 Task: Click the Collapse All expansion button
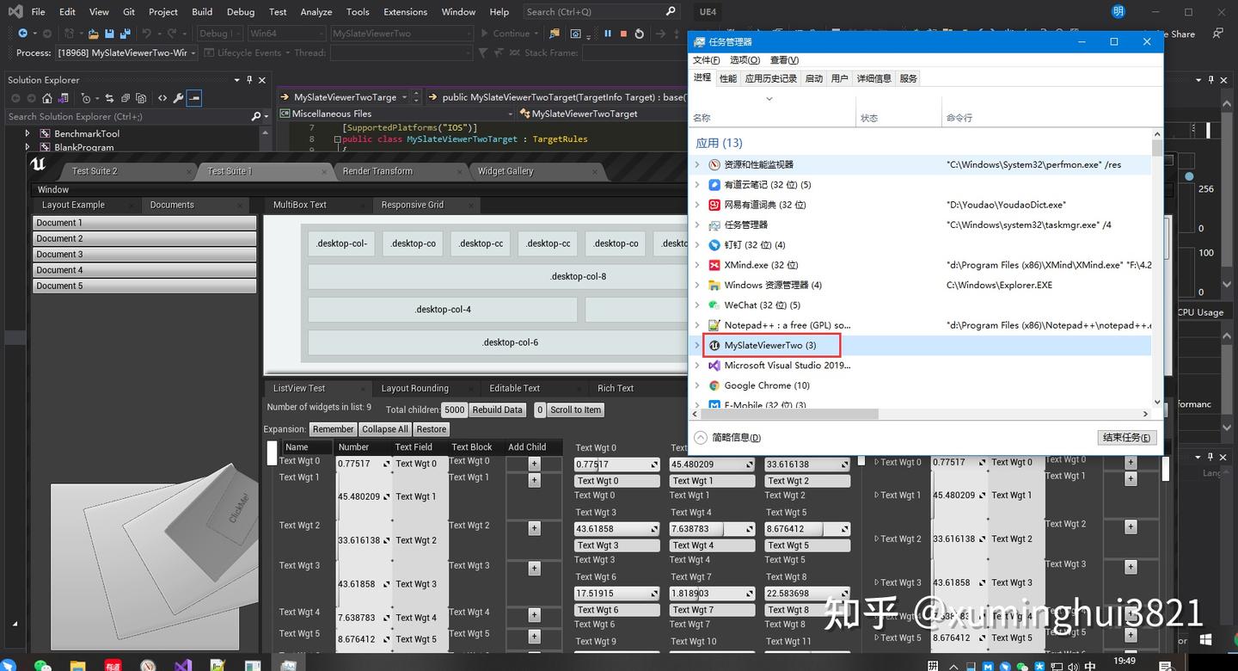tap(385, 429)
